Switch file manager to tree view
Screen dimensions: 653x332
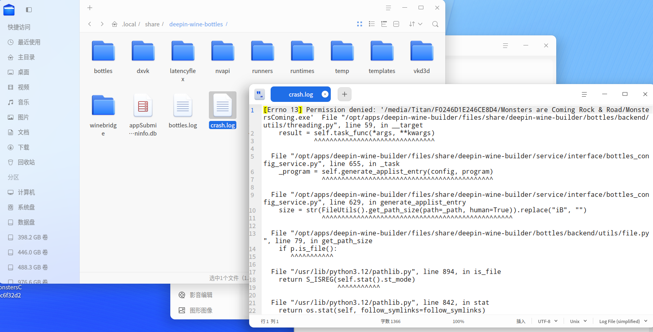click(x=384, y=24)
